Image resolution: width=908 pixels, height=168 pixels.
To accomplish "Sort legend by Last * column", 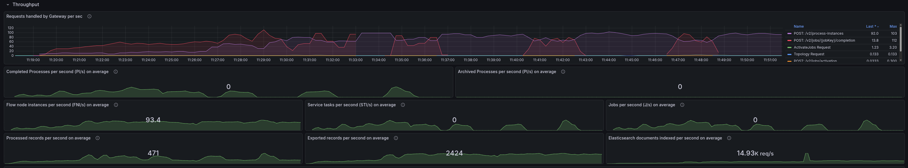I will [871, 26].
